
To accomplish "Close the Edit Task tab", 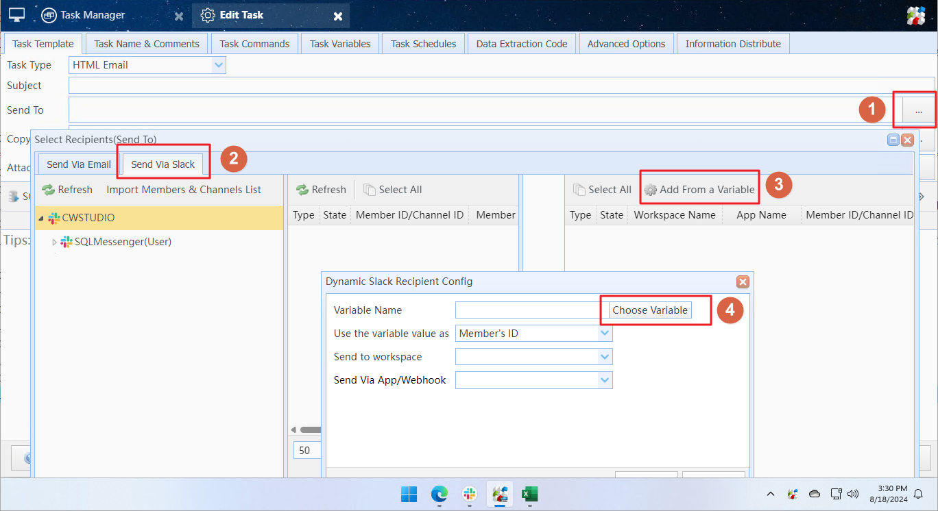I will [338, 16].
